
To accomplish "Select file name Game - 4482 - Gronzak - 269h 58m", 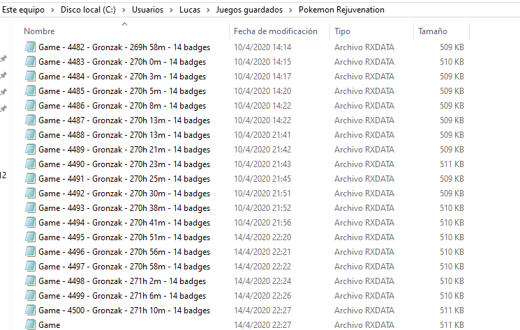I will pyautogui.click(x=124, y=47).
